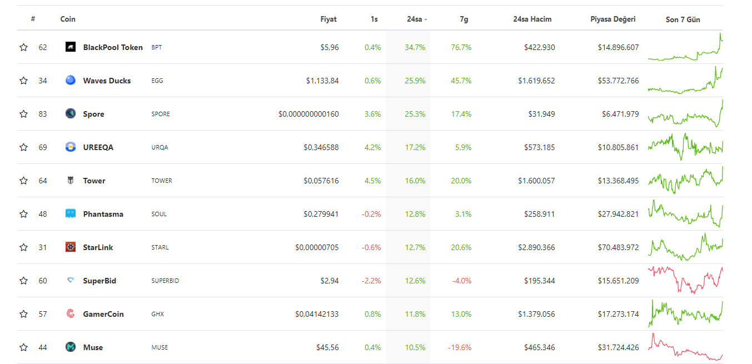Image resolution: width=752 pixels, height=364 pixels.
Task: Open the Phantasma coin link
Action: [103, 214]
